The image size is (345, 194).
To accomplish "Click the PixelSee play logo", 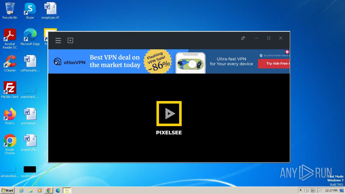I will (169, 113).
